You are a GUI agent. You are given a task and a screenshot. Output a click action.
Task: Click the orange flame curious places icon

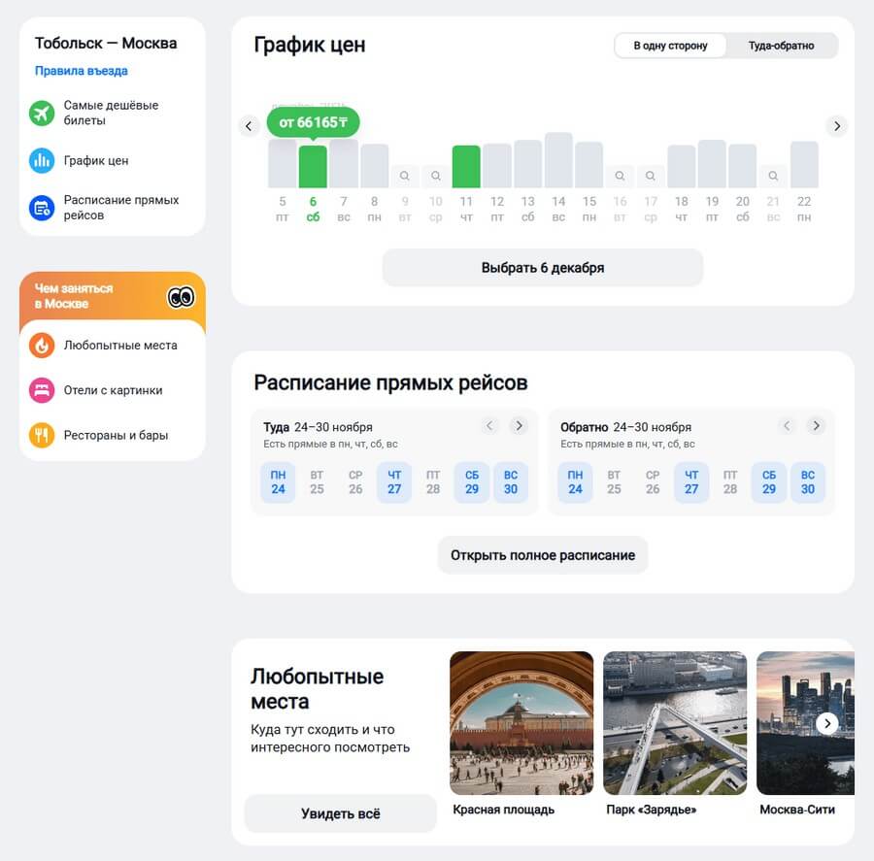pyautogui.click(x=42, y=345)
